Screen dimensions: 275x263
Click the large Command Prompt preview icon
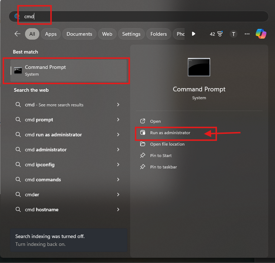[199, 67]
